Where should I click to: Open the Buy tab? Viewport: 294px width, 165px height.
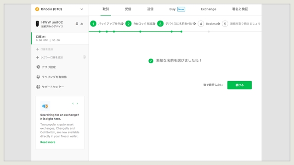pos(172,9)
